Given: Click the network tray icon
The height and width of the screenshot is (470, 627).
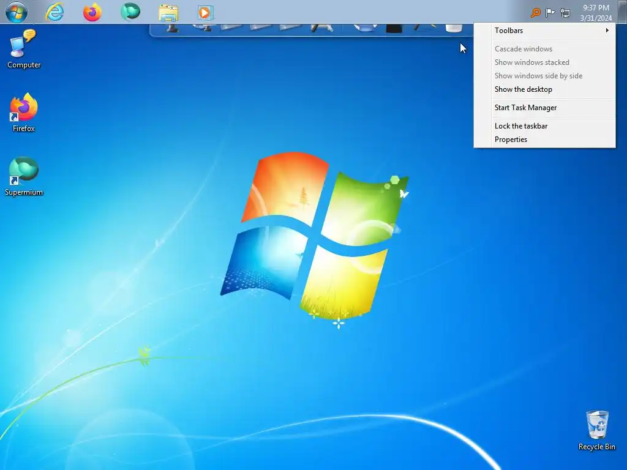Looking at the screenshot, I should pos(565,13).
